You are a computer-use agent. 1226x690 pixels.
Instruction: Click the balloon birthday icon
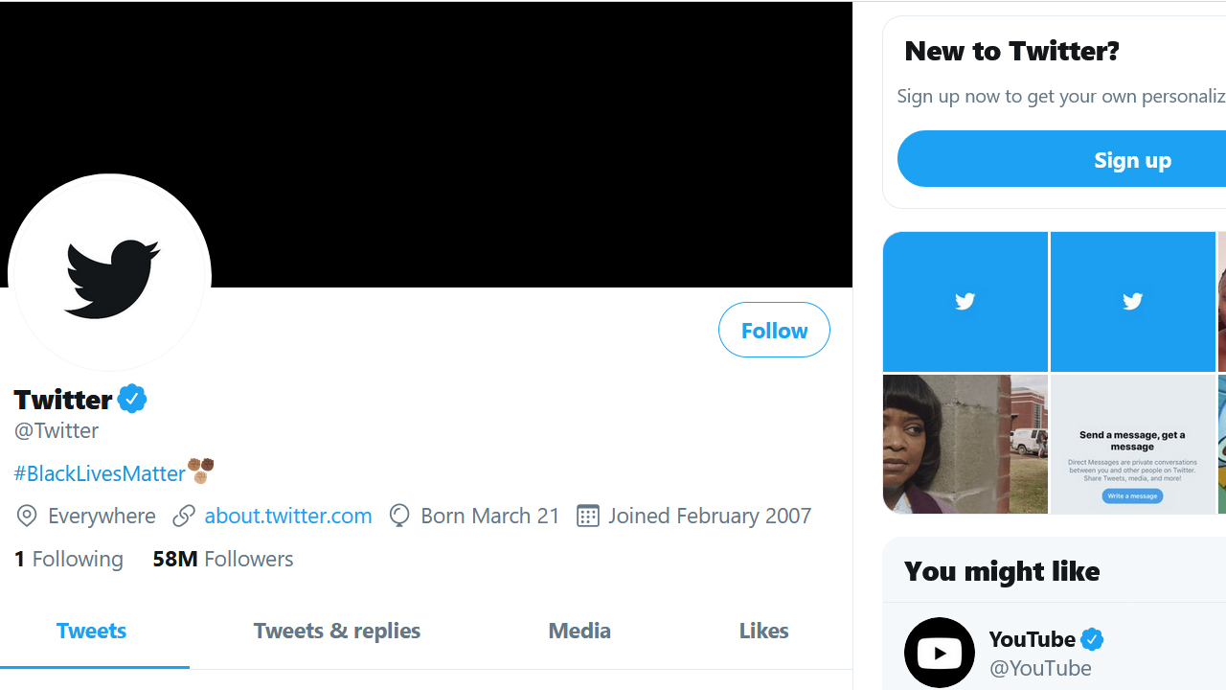coord(399,516)
